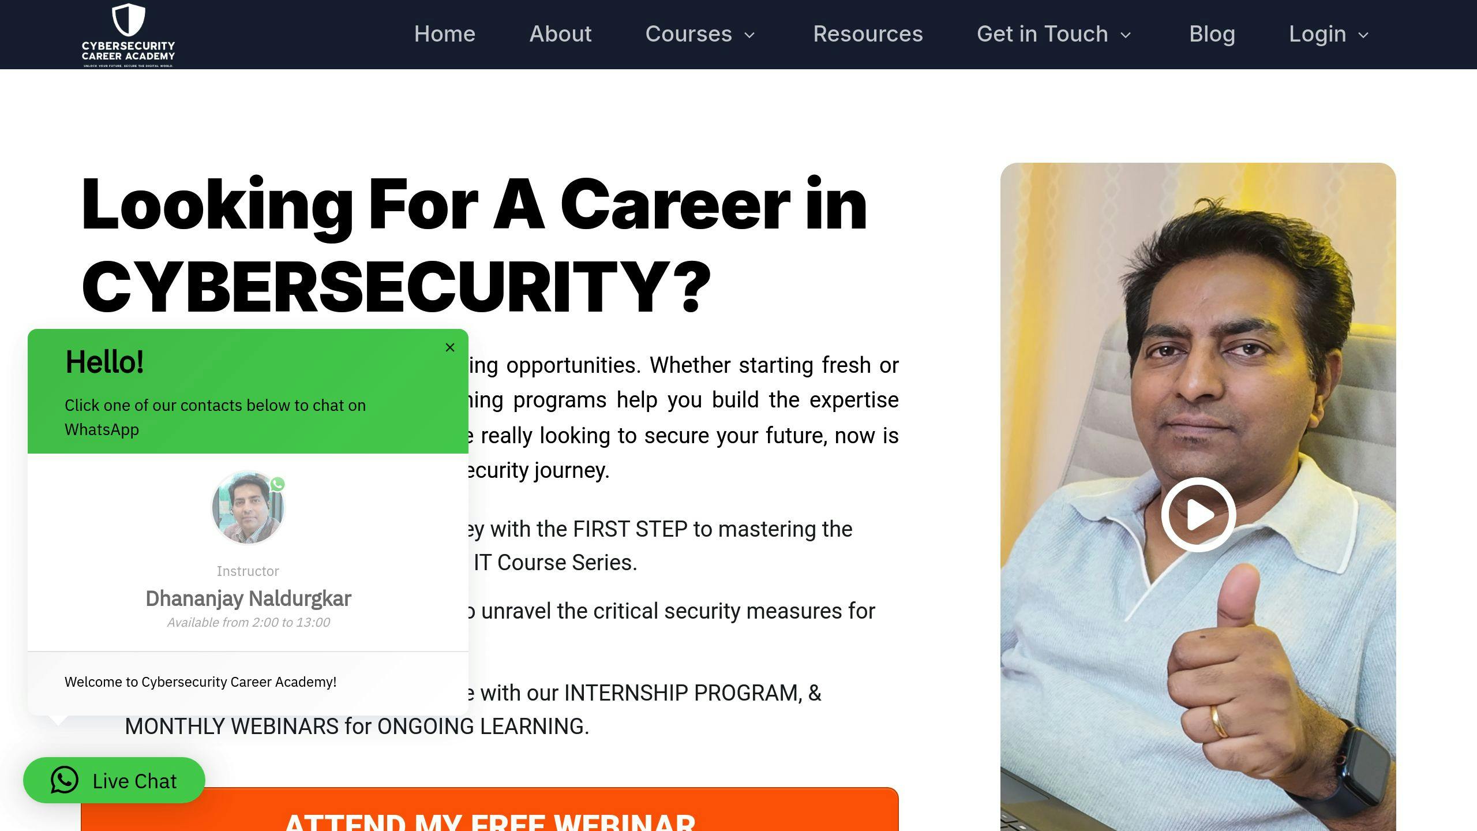
Task: Open the Blog page from navigation
Action: (x=1212, y=34)
